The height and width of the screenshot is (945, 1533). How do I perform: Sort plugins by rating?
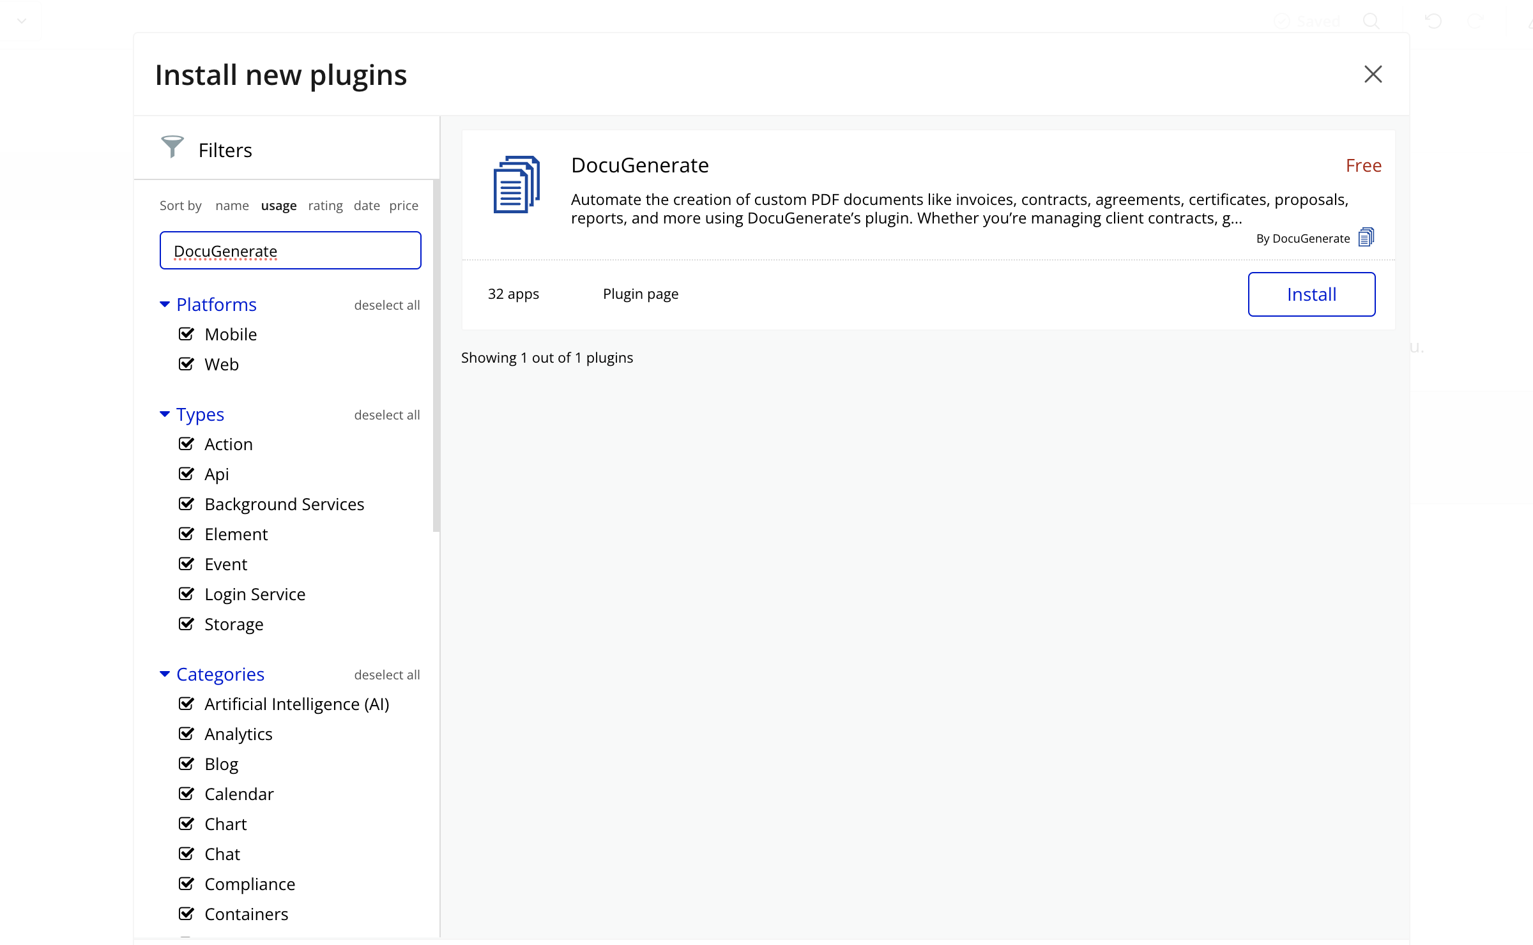[x=325, y=206]
